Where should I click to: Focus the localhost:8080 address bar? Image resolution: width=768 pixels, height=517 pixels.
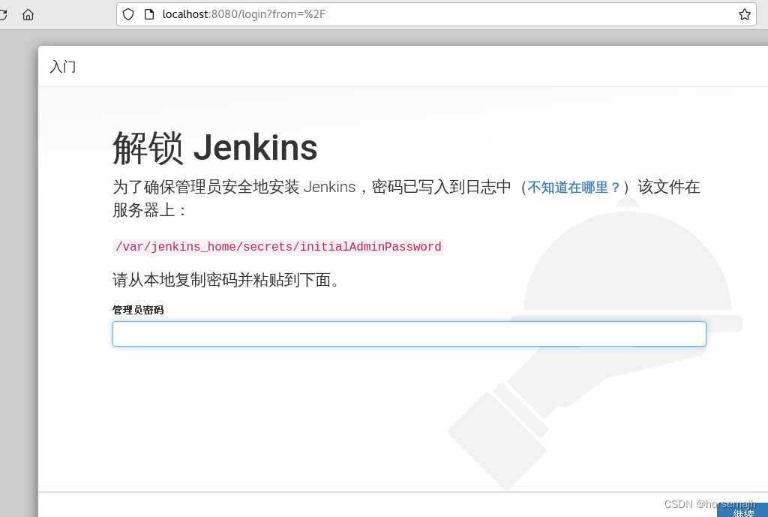click(x=436, y=14)
